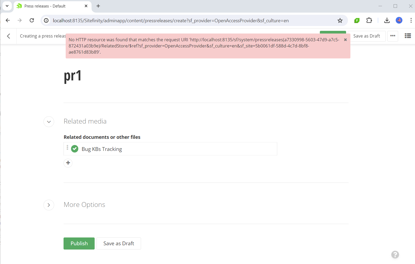This screenshot has width=415, height=264.
Task: Dismiss the HTTP resource error message
Action: (345, 40)
